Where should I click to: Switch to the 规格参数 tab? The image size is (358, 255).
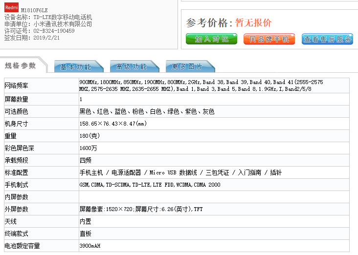point(21,65)
